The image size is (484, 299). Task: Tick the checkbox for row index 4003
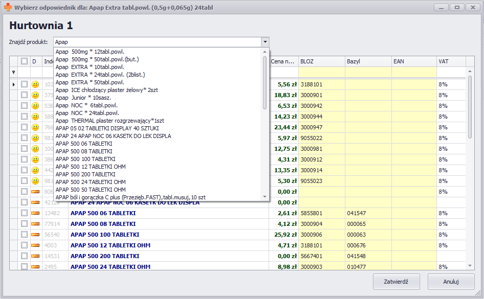click(24, 245)
